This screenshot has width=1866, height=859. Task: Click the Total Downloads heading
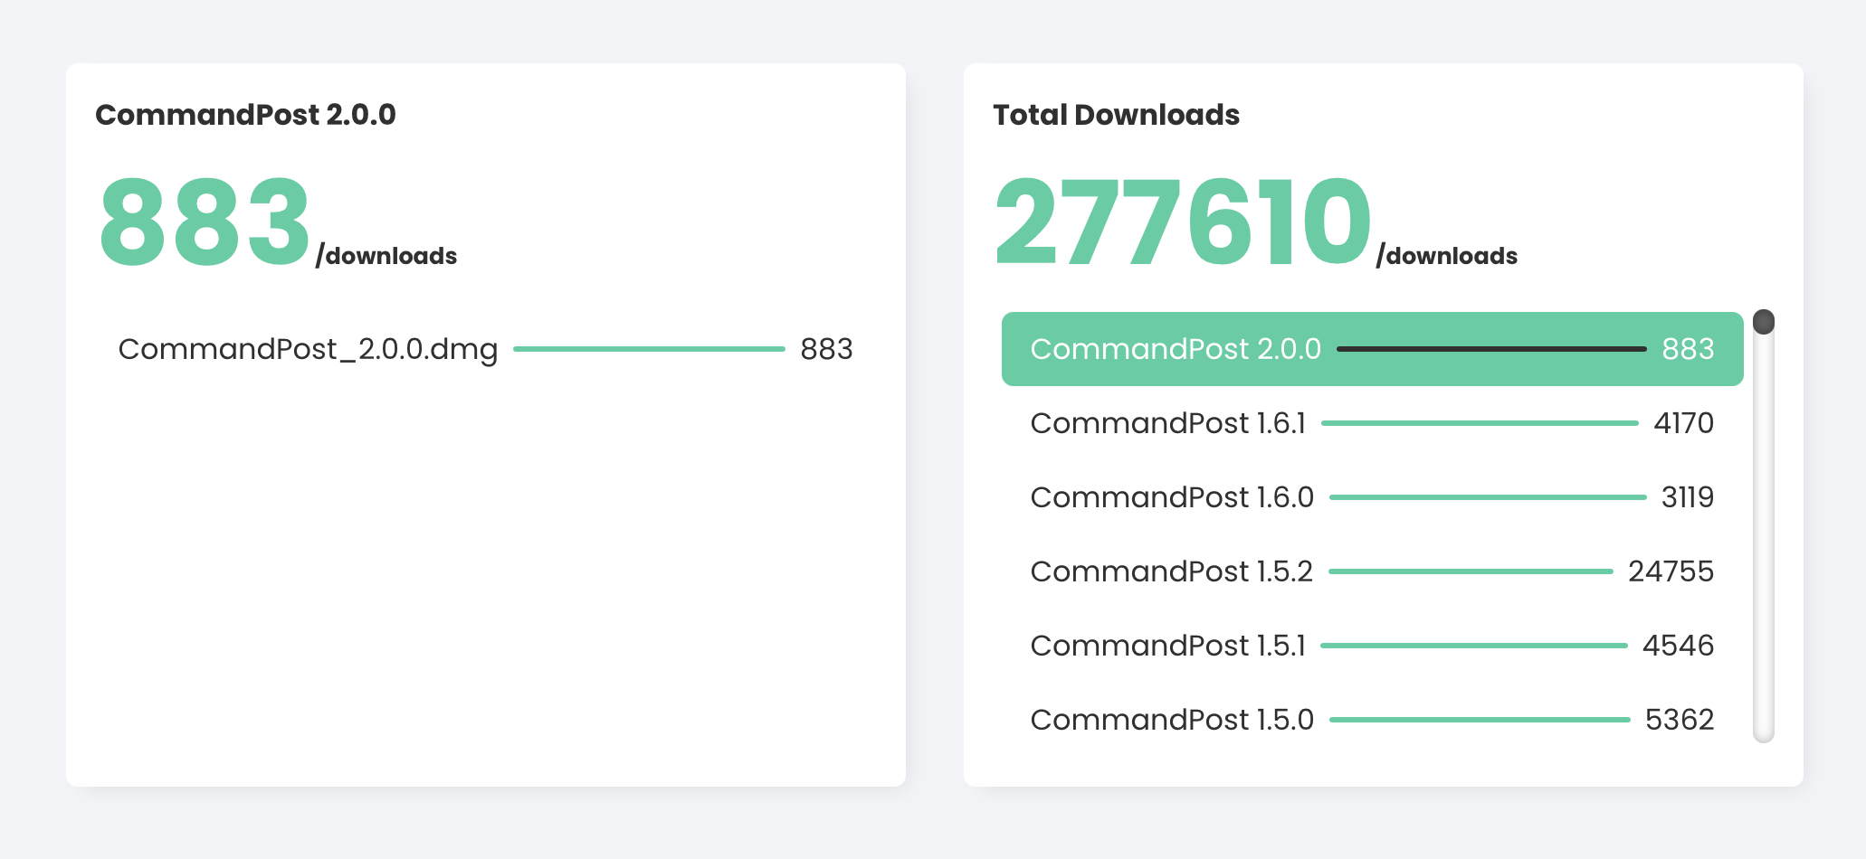(x=1116, y=115)
